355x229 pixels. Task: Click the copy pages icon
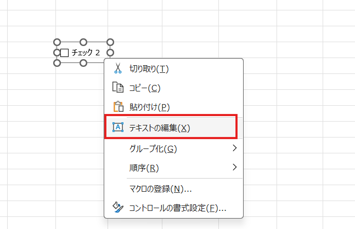pyautogui.click(x=117, y=88)
